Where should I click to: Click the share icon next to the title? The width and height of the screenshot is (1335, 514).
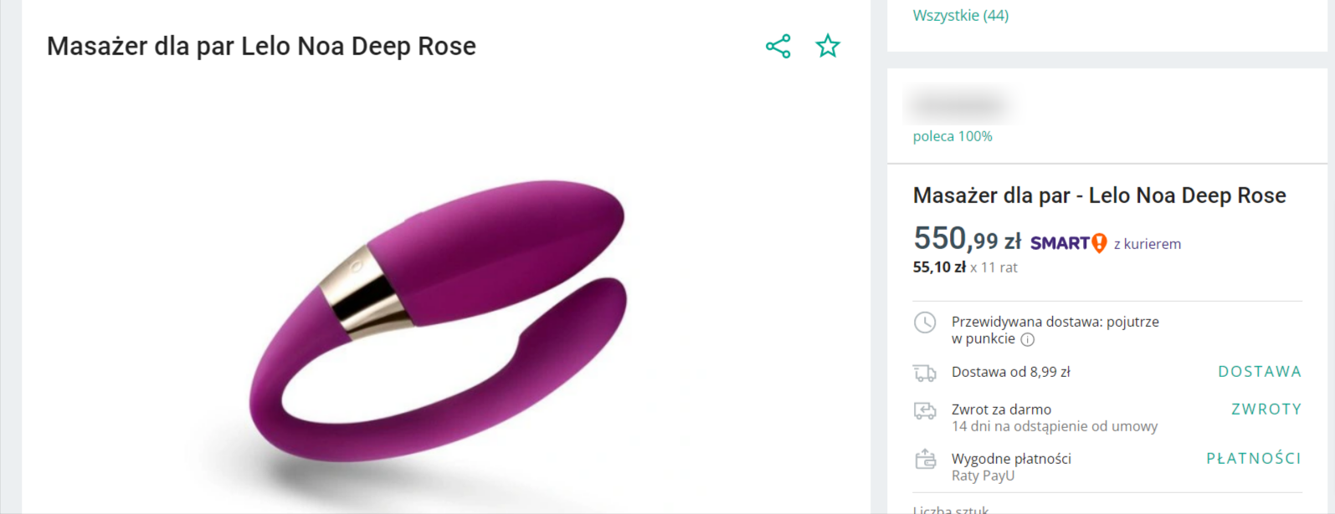click(778, 46)
